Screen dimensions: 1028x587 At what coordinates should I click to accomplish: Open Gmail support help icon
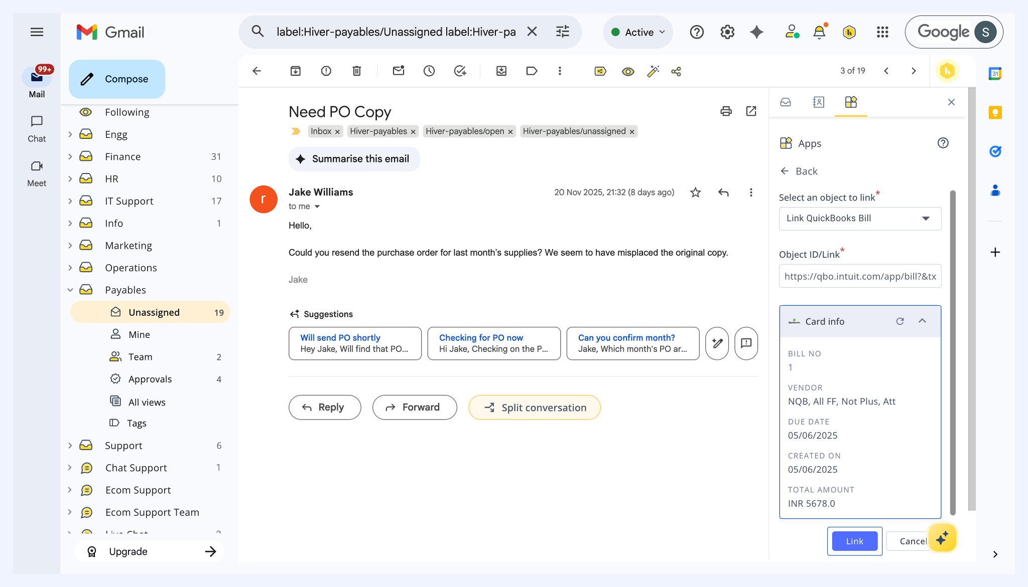pos(697,32)
